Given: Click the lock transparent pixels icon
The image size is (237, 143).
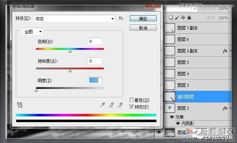Looking at the screenshot, I should click(x=171, y=18).
